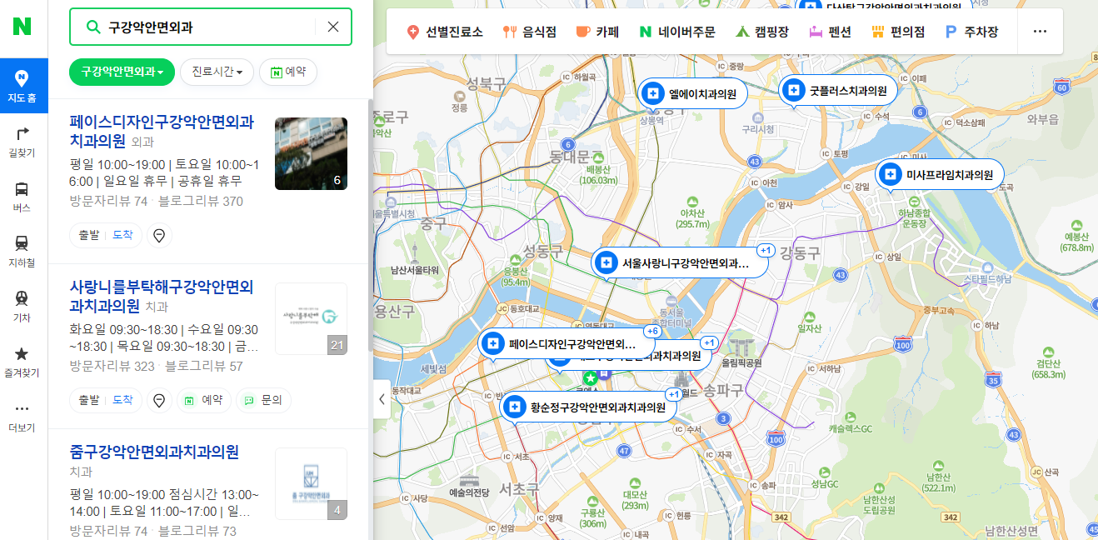1098x540 pixels.
Task: Click 엘에이치과의원 map marker
Action: coord(691,94)
